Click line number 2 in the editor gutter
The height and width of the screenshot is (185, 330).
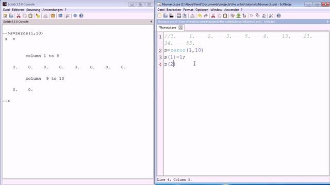160,50
